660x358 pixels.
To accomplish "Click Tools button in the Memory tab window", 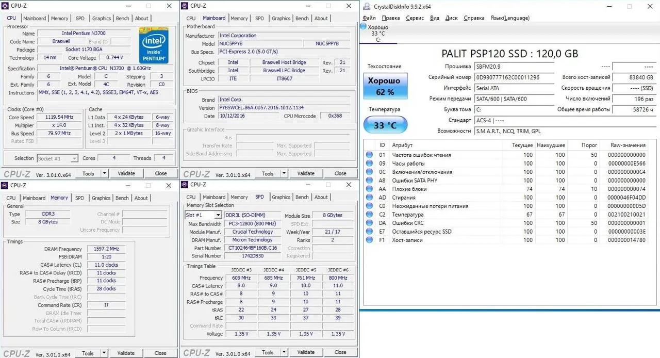I will (x=88, y=353).
